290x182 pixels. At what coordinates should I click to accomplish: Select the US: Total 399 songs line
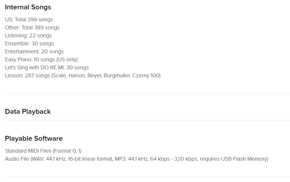[x=29, y=20]
